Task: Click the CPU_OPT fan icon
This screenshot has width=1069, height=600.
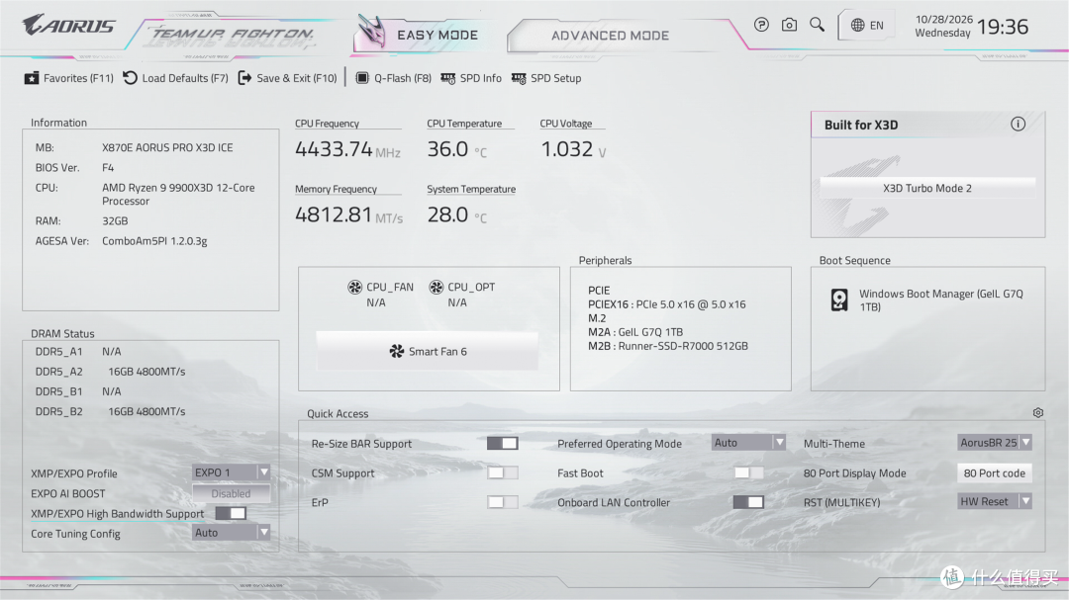Action: (437, 287)
